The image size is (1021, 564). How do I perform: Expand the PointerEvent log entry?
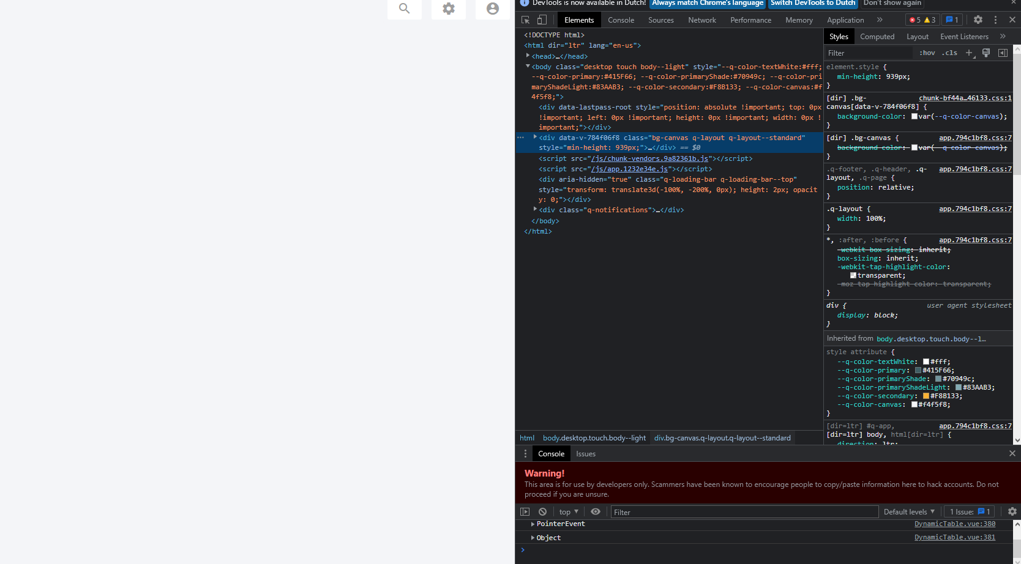point(533,524)
